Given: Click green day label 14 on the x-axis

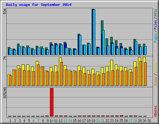Looking at the screenshot, I should 70,121.
